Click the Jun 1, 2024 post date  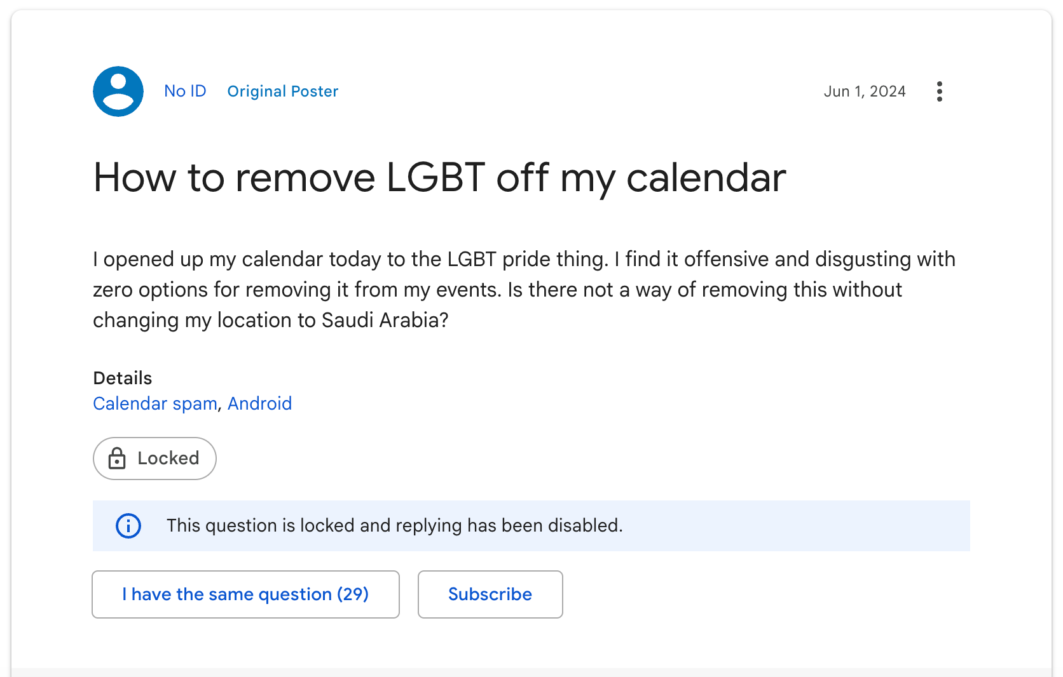point(865,91)
